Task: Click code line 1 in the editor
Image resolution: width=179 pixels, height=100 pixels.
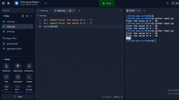Action: point(68,20)
